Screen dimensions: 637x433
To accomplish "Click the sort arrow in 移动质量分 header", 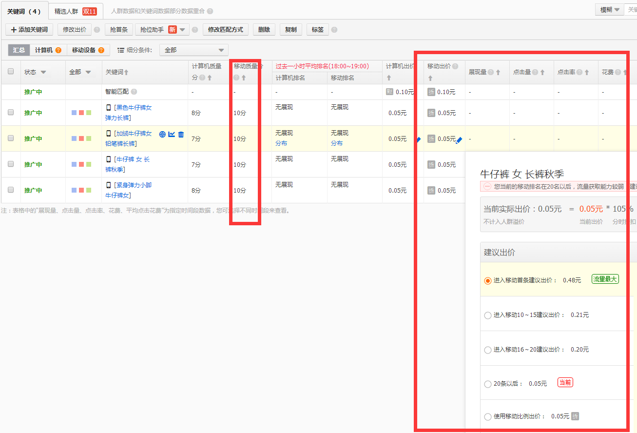I will click(244, 78).
